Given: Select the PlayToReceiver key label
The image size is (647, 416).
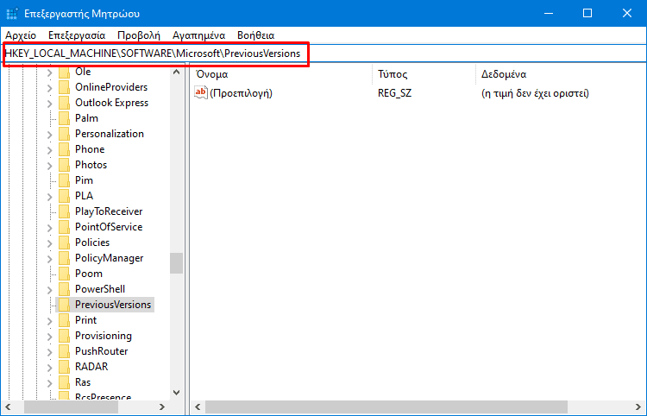Looking at the screenshot, I should [x=109, y=211].
